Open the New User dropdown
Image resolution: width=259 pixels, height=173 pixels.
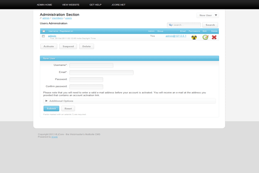point(208,15)
